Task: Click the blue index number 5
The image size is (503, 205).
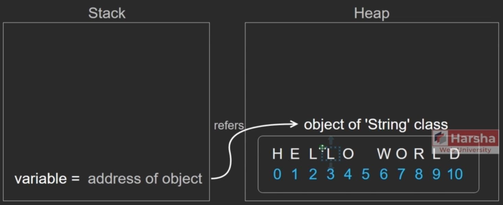Action: pos(365,175)
